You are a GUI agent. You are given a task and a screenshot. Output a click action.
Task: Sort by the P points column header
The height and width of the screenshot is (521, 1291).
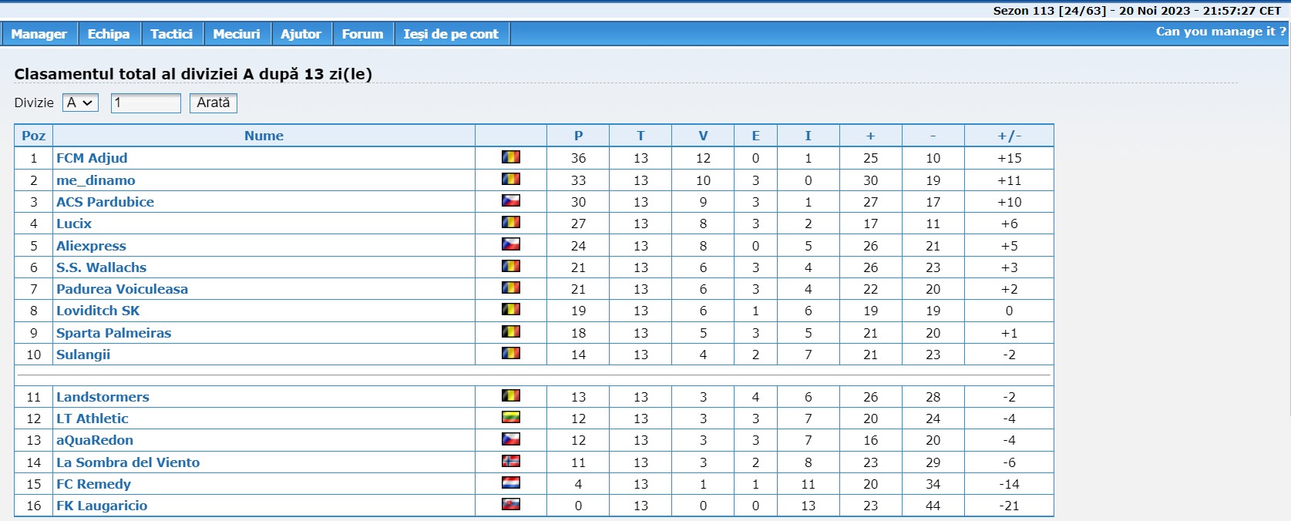click(x=578, y=136)
